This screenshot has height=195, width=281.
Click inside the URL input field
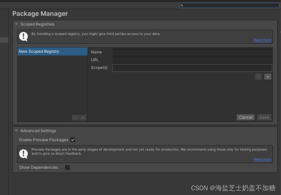point(192,60)
